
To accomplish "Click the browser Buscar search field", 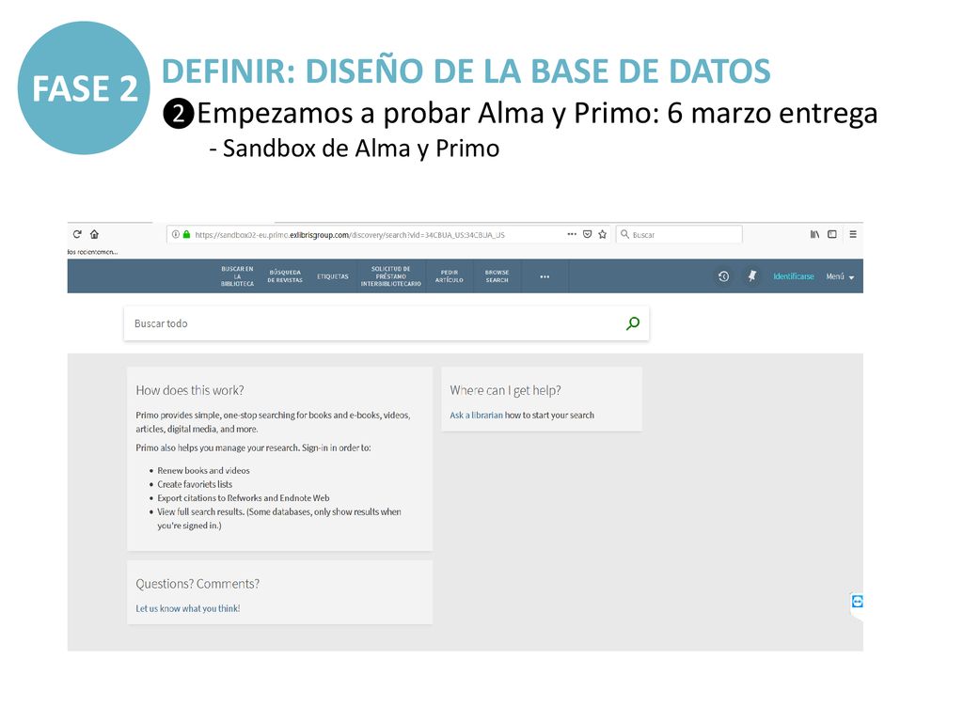I will tap(679, 234).
